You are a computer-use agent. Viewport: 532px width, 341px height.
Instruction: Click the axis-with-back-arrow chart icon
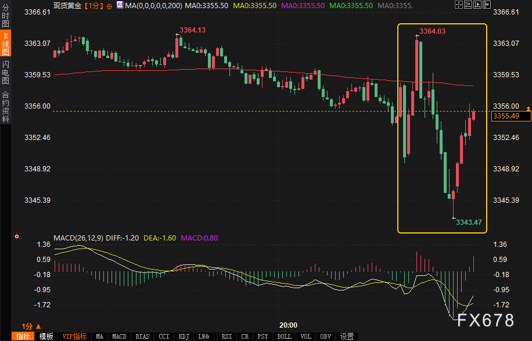(468, 5)
